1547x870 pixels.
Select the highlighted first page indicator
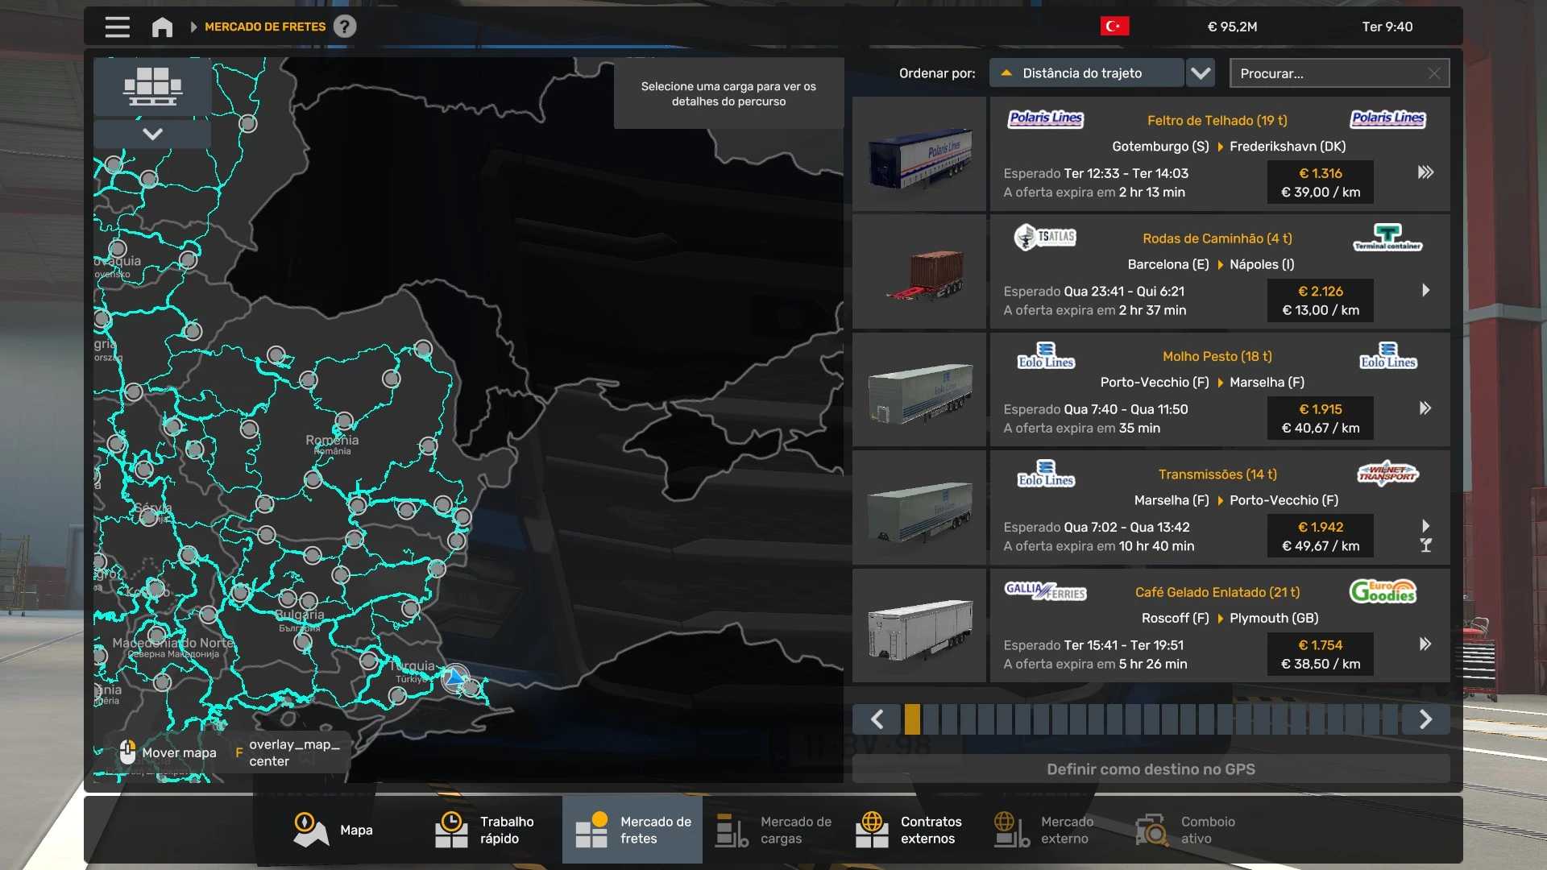coord(912,719)
